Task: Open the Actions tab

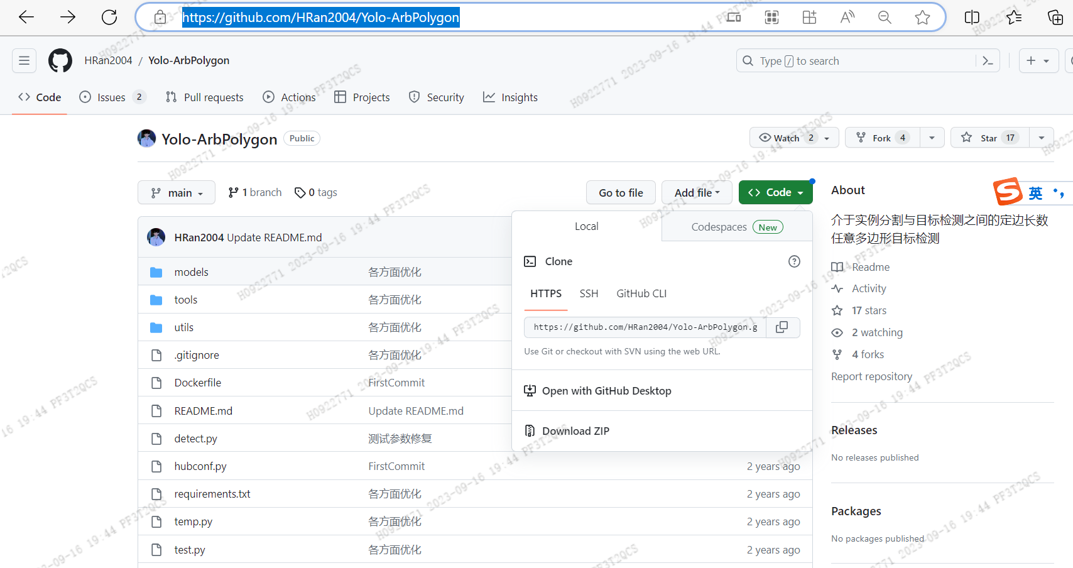Action: [x=289, y=97]
